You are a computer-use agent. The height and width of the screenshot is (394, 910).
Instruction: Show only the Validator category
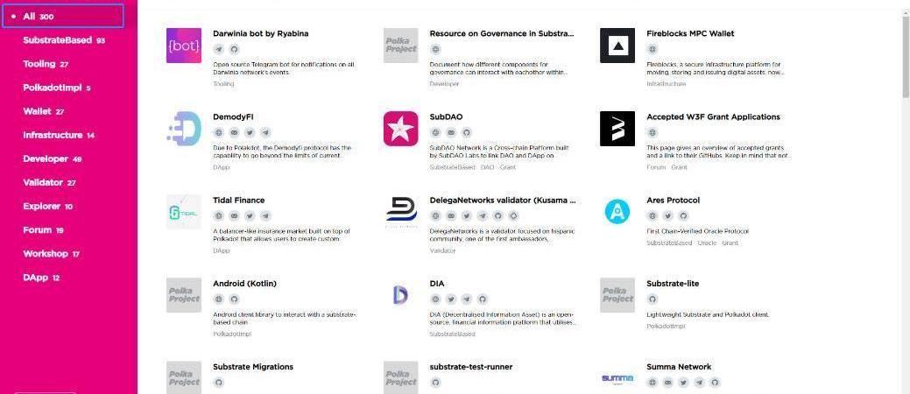[x=49, y=182]
